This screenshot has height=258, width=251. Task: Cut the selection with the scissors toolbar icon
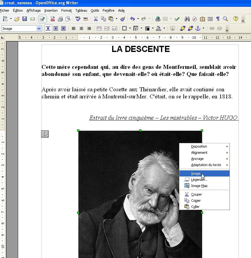(96, 19)
